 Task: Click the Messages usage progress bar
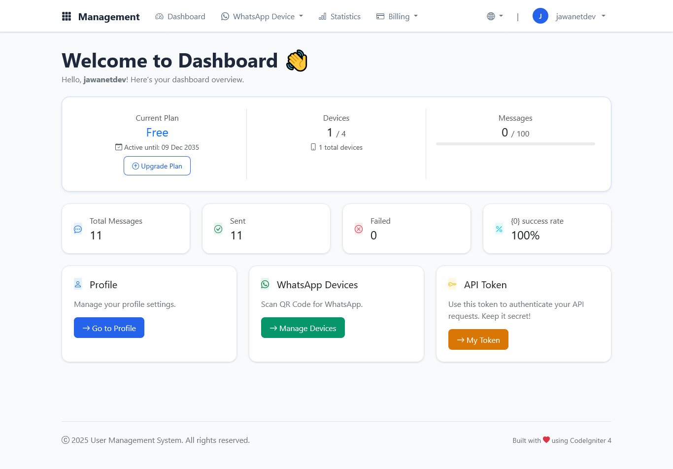click(x=515, y=143)
